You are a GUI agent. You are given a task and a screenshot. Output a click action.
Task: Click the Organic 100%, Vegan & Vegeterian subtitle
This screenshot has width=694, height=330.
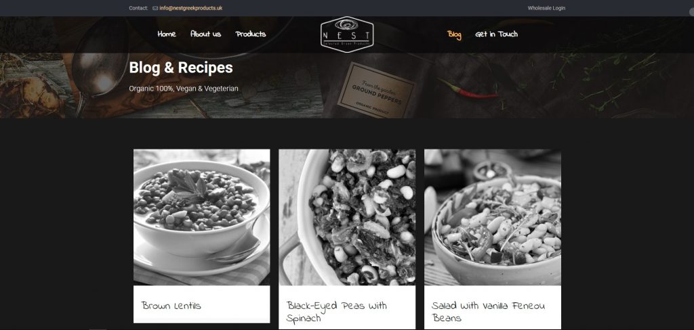(x=183, y=89)
